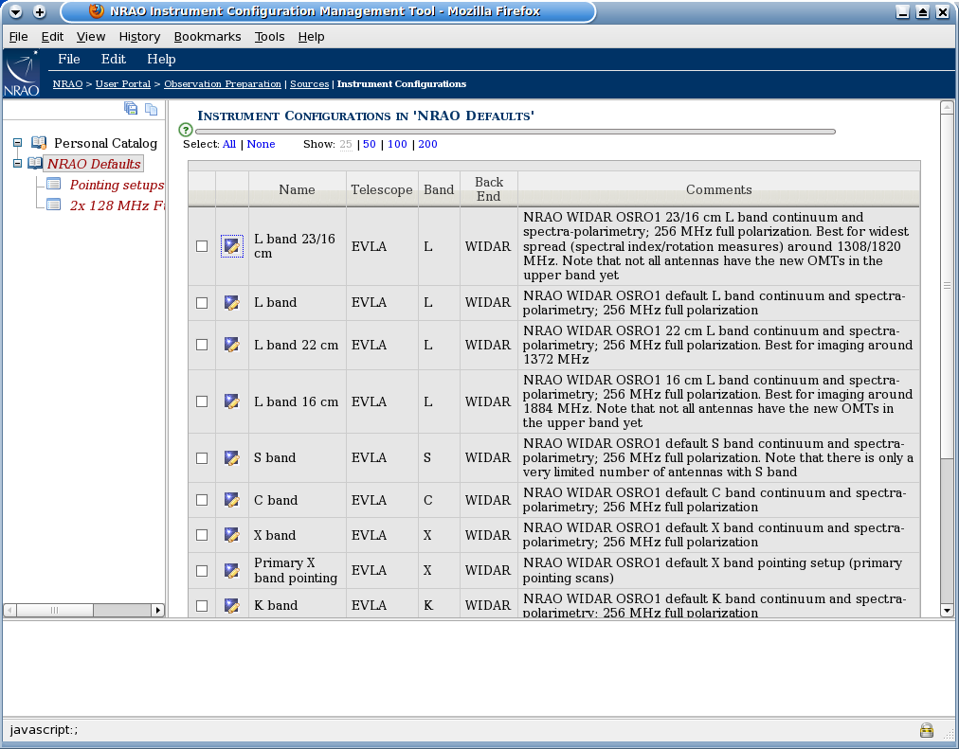Click the copy catalog icon in the sidebar toolbar
The width and height of the screenshot is (959, 749).
(x=151, y=109)
